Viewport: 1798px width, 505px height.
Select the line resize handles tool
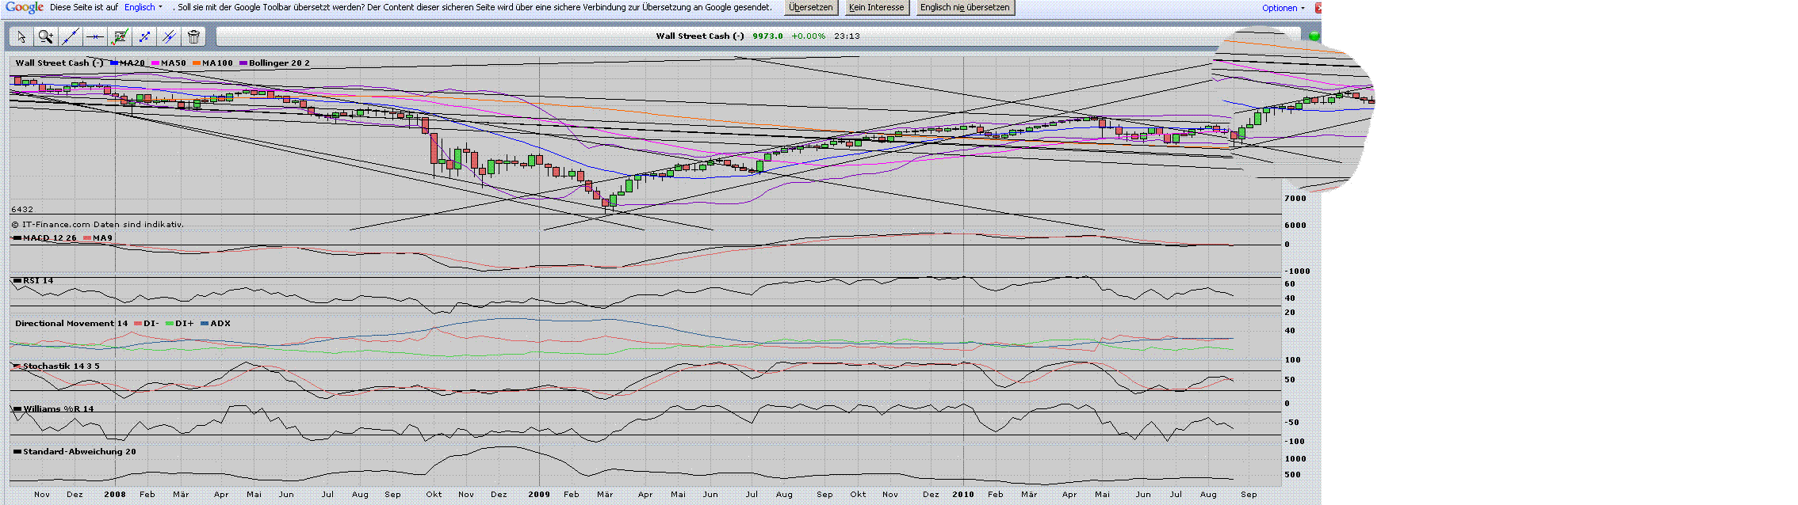[144, 36]
